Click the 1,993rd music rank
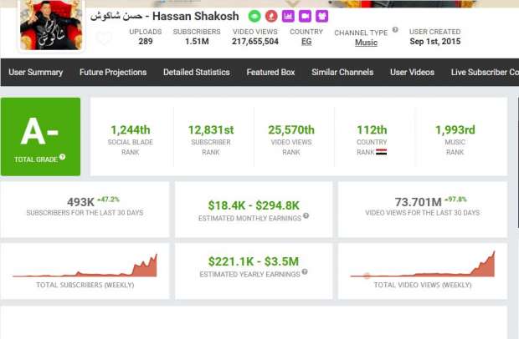The image size is (519, 339). click(455, 130)
